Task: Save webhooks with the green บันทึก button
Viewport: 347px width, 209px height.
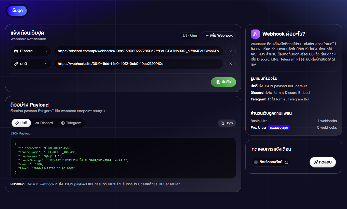Action: click(223, 82)
